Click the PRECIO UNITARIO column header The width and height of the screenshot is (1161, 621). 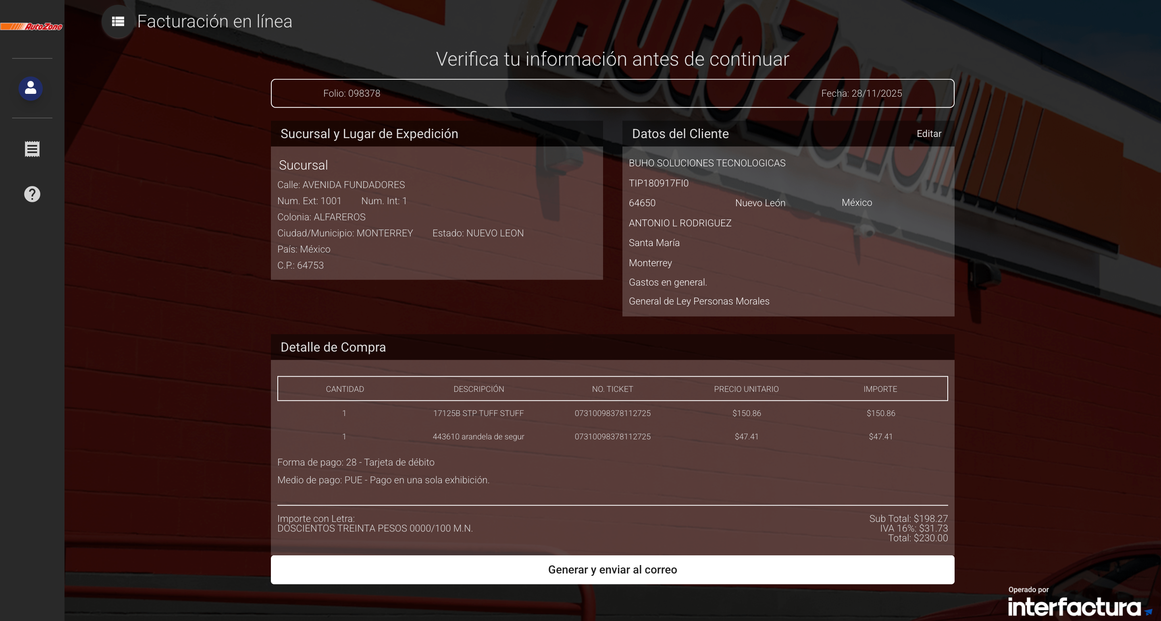(x=746, y=389)
